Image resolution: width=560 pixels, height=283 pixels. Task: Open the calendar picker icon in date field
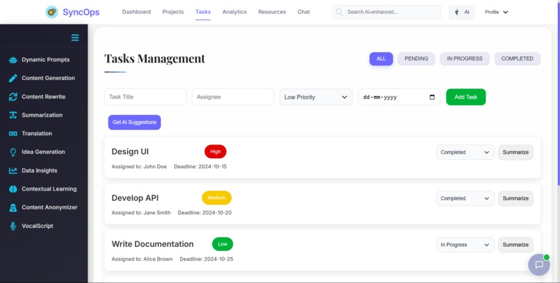coord(432,97)
